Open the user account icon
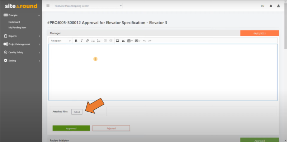 click(x=278, y=6)
